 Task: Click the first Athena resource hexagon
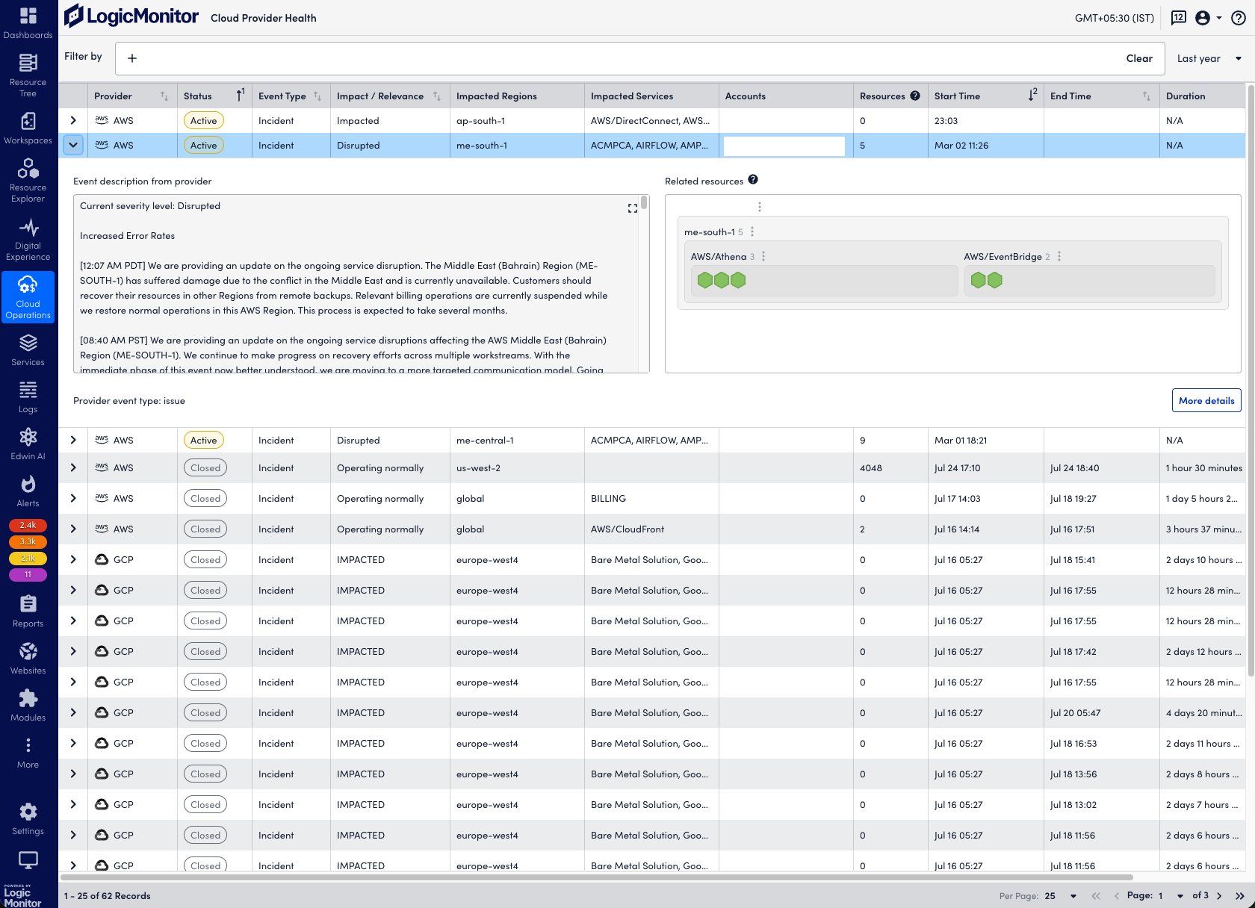(x=704, y=280)
